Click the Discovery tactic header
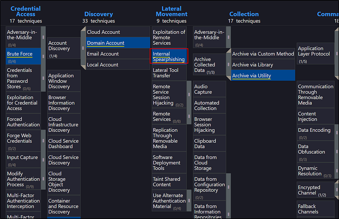 coord(98,14)
